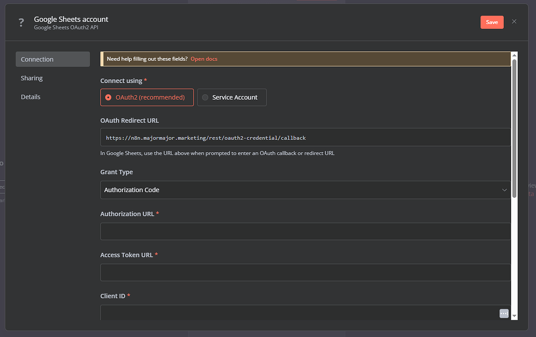Viewport: 536px width, 337px height.
Task: Click the Grant Type chevron arrow
Action: pyautogui.click(x=504, y=190)
